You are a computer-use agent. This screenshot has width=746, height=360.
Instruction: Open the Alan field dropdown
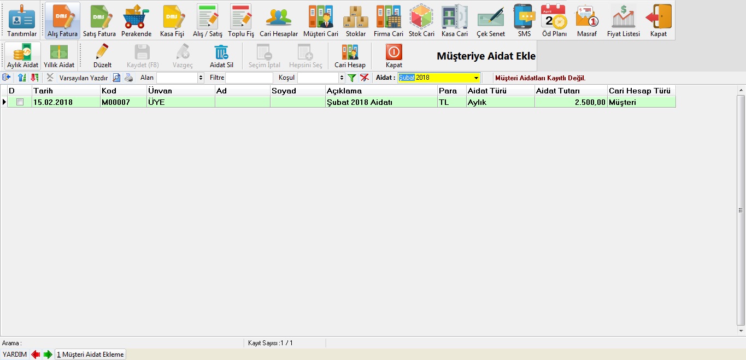point(201,78)
